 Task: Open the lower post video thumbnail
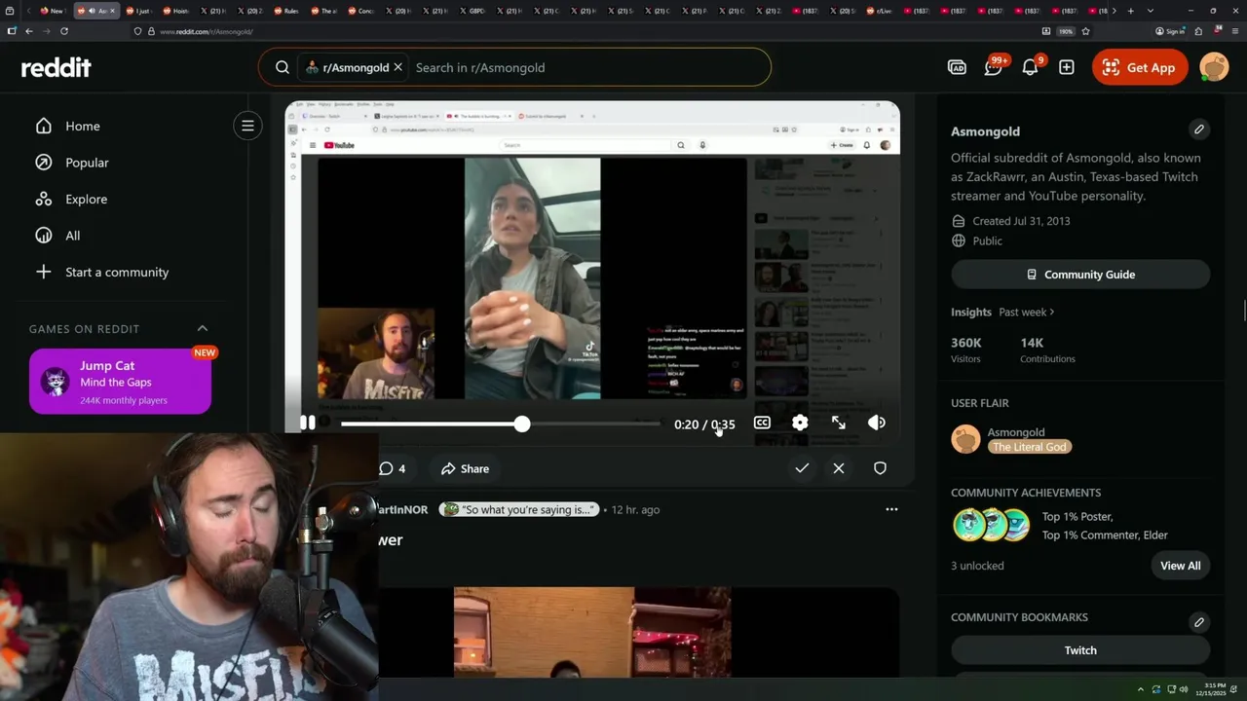(592, 633)
